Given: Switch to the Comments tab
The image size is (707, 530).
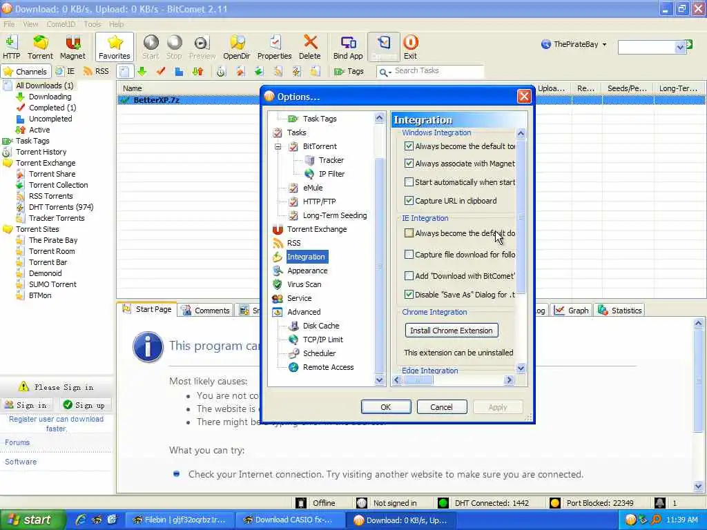Looking at the screenshot, I should point(206,310).
